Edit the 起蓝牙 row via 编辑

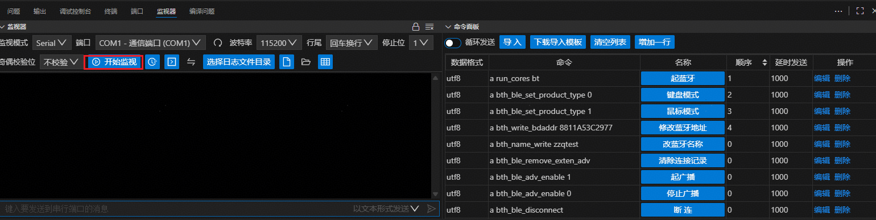coord(822,78)
